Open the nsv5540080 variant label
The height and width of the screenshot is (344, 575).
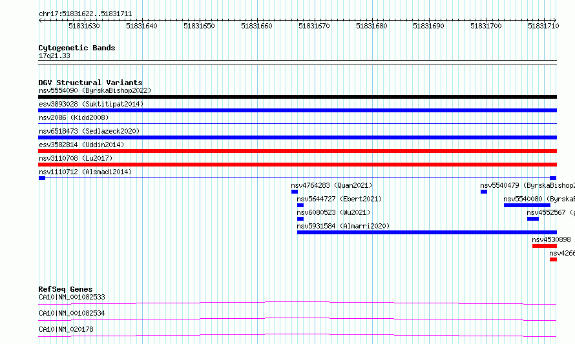tap(539, 199)
